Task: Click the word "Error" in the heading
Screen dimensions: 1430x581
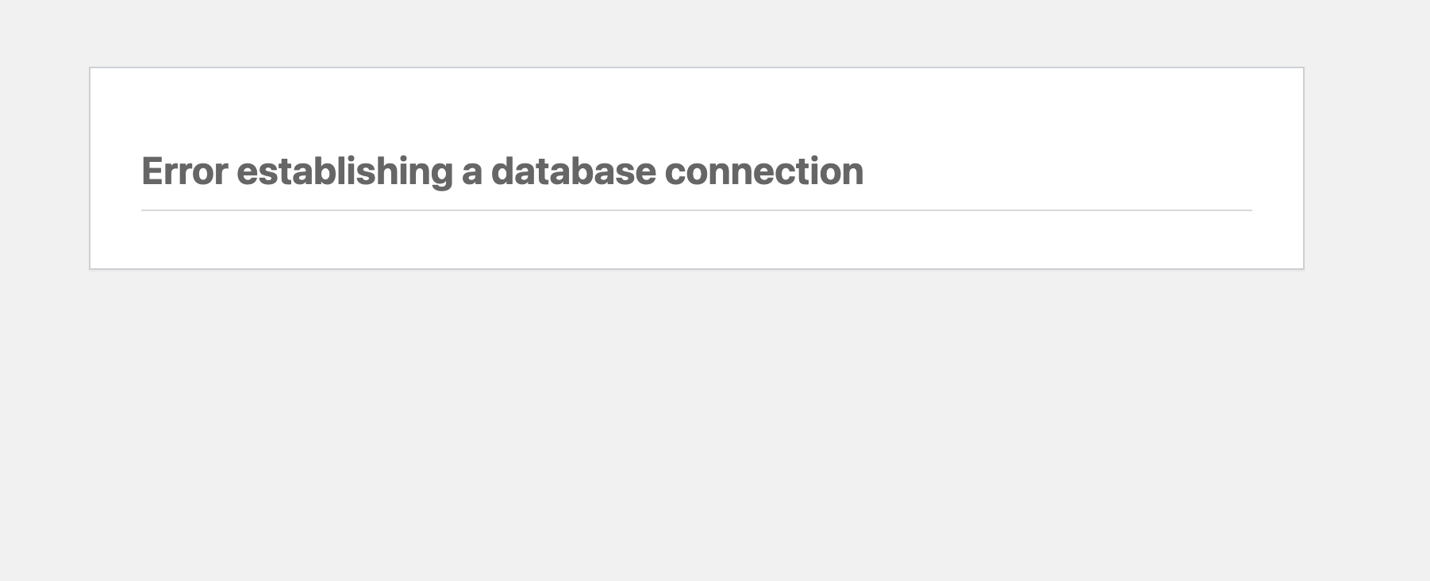Action: (184, 171)
